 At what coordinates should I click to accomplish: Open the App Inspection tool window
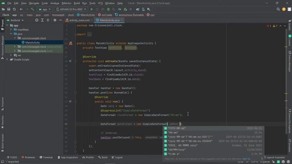pos(68,157)
